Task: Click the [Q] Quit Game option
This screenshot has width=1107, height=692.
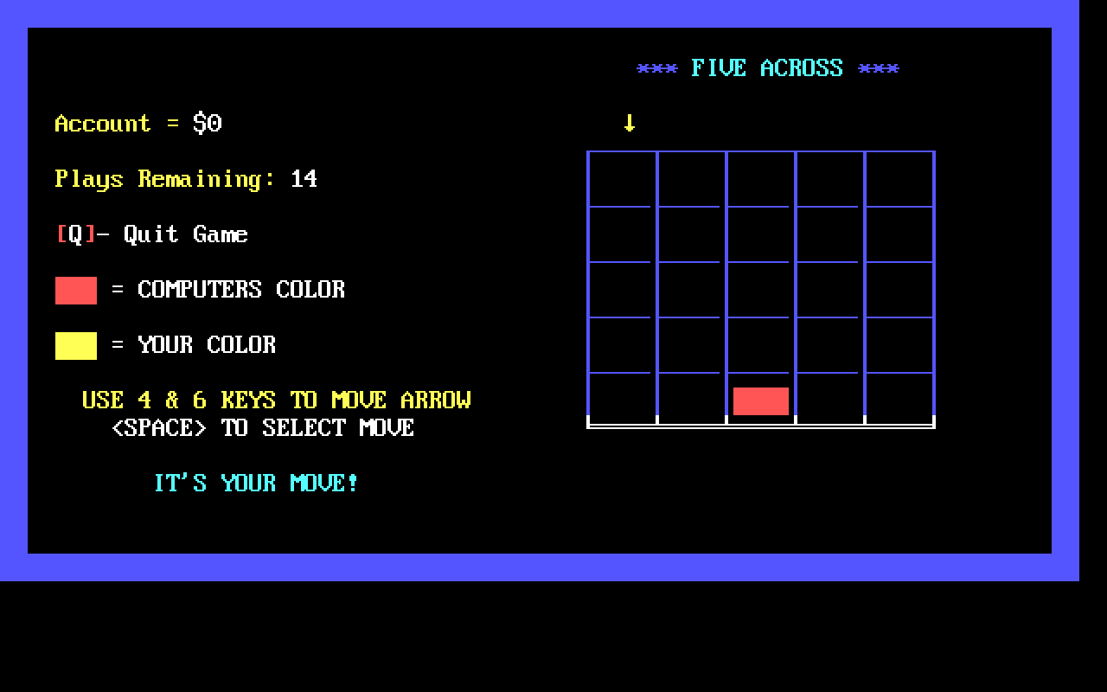Action: coord(151,234)
